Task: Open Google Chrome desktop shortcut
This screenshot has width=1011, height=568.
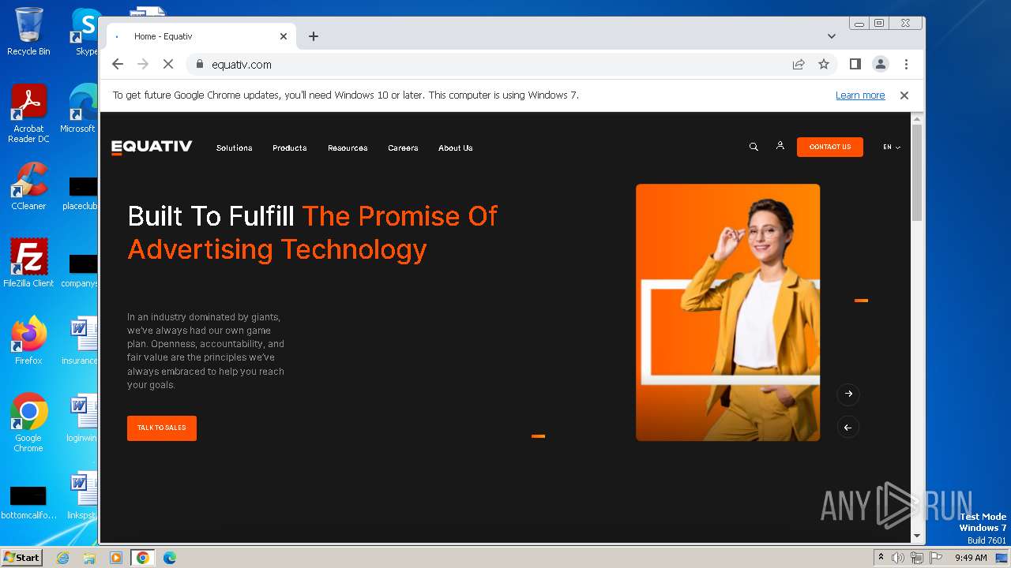Action: [28, 422]
